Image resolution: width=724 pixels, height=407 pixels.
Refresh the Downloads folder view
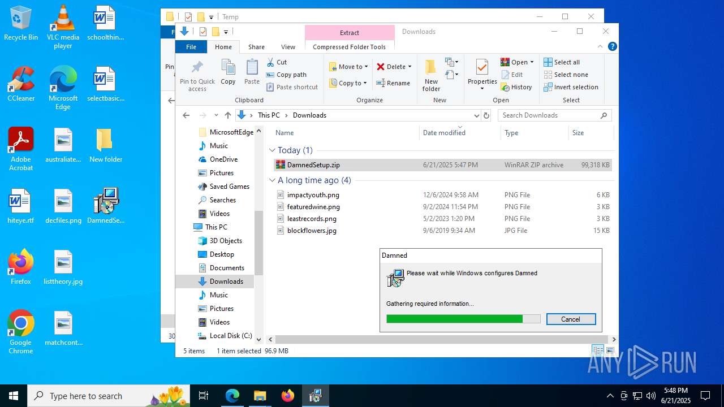(486, 115)
